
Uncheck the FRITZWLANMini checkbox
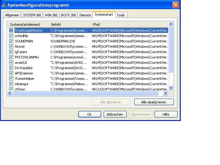pos(11,57)
